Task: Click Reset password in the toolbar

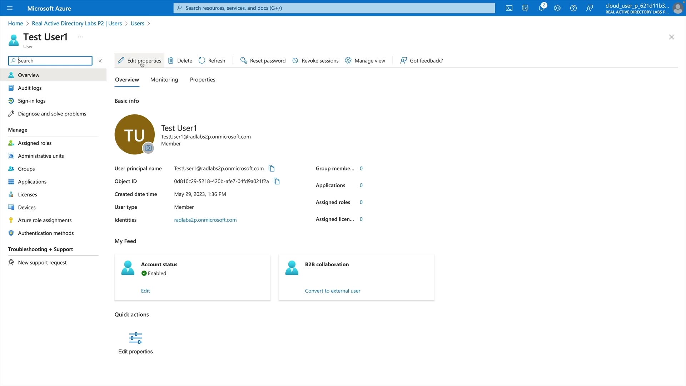Action: (x=263, y=61)
